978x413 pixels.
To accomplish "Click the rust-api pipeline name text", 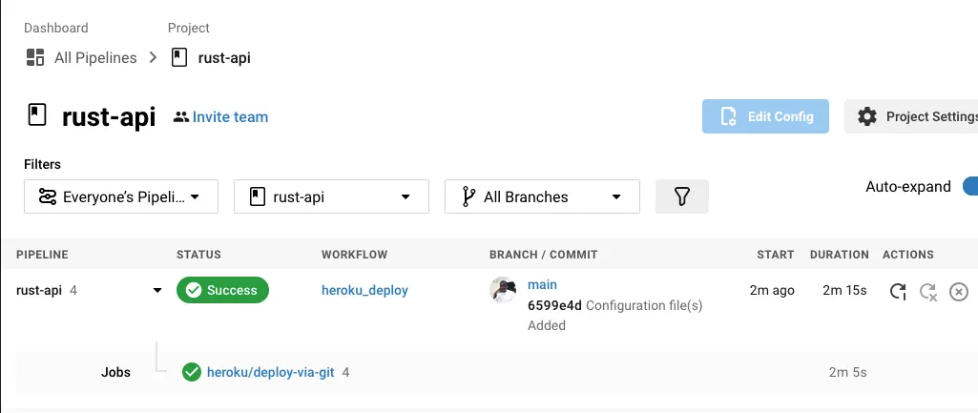I will click(x=39, y=290).
